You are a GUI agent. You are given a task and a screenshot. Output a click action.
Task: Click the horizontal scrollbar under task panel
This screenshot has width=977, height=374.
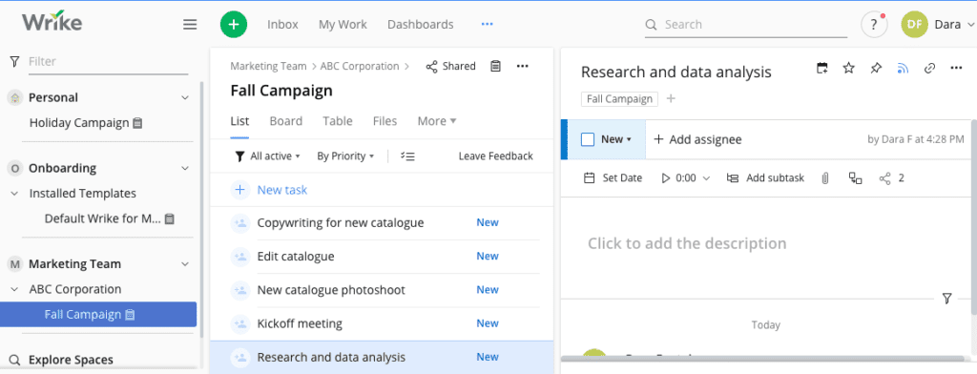(x=761, y=359)
